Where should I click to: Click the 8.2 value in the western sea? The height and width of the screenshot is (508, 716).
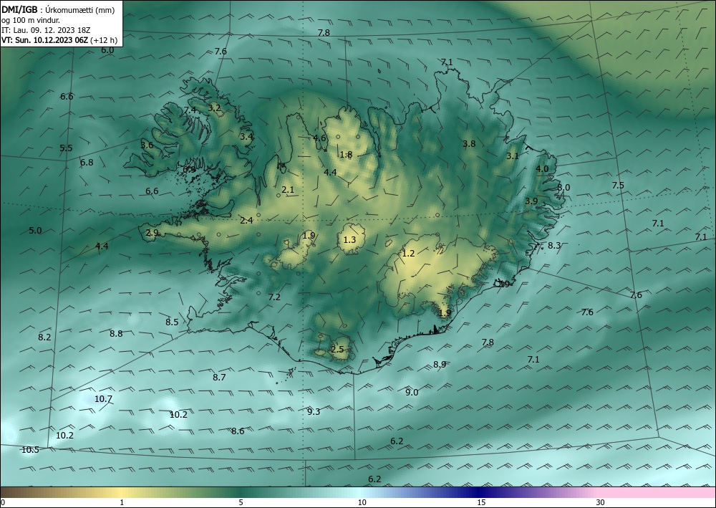(44, 337)
